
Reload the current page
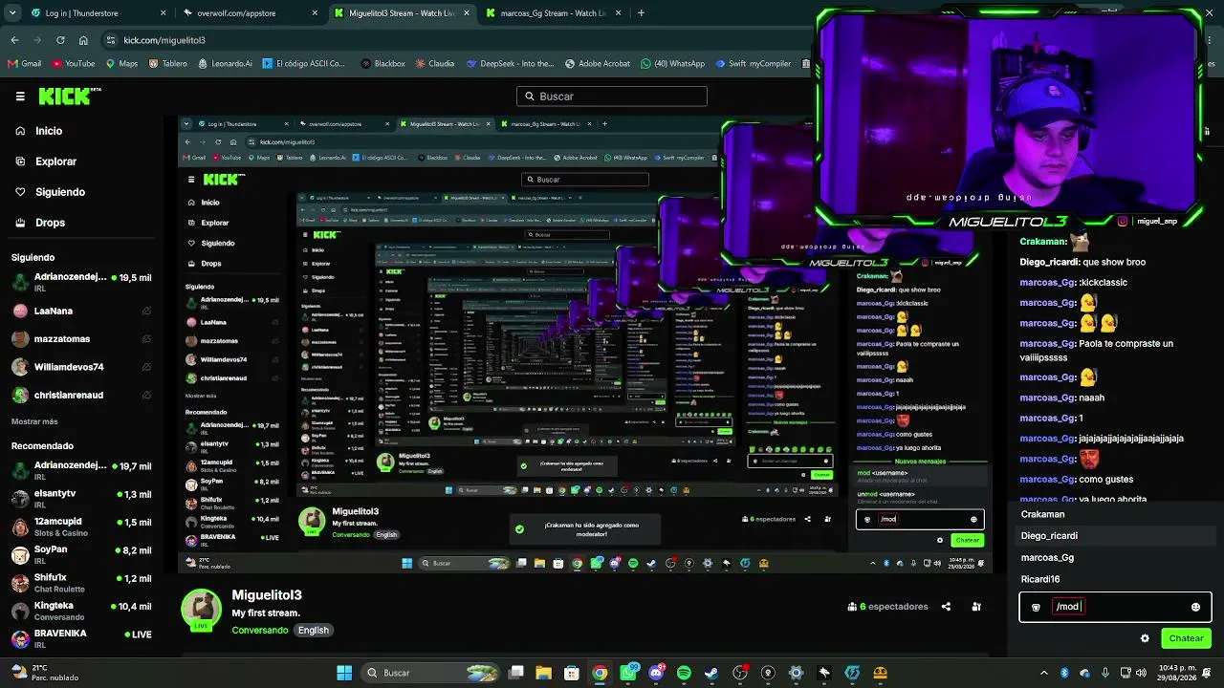pos(60,40)
